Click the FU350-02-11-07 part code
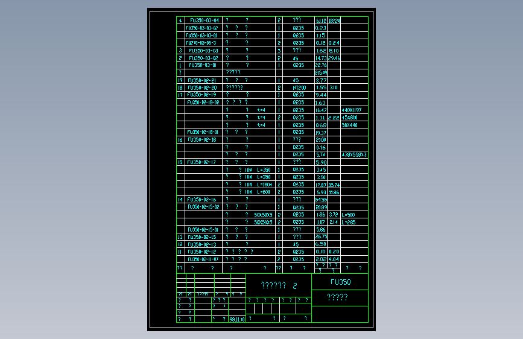Image resolution: width=523 pixels, height=339 pixels. coord(203,259)
